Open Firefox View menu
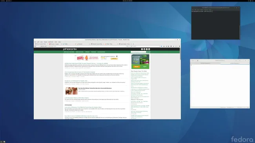Image resolution: width=255 pixels, height=143 pixels. (42, 42)
